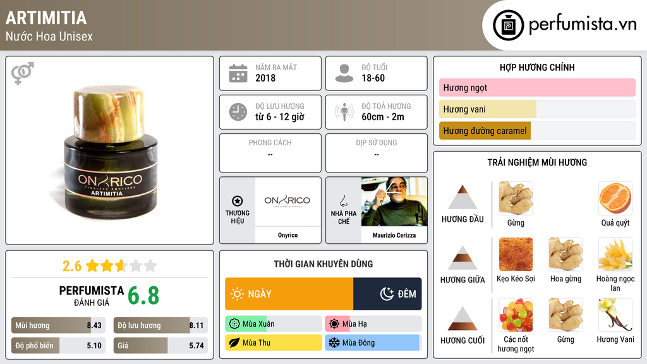This screenshot has height=364, width=647.
Task: Click the Nước Hoa Unisex subtitle
Action: 49,36
